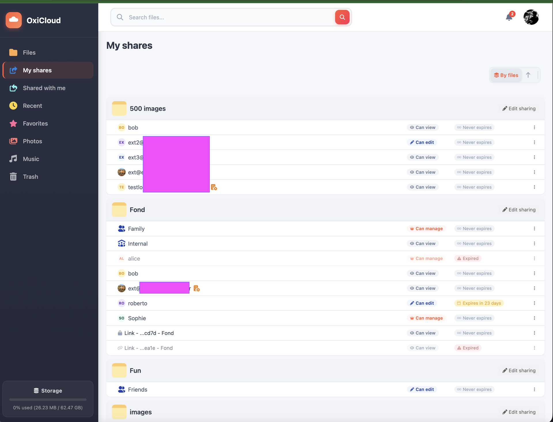The width and height of the screenshot is (553, 422).
Task: Click the red search button icon
Action: click(x=342, y=17)
